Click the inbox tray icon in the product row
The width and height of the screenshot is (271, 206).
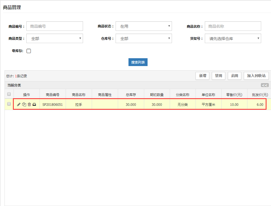(x=34, y=104)
